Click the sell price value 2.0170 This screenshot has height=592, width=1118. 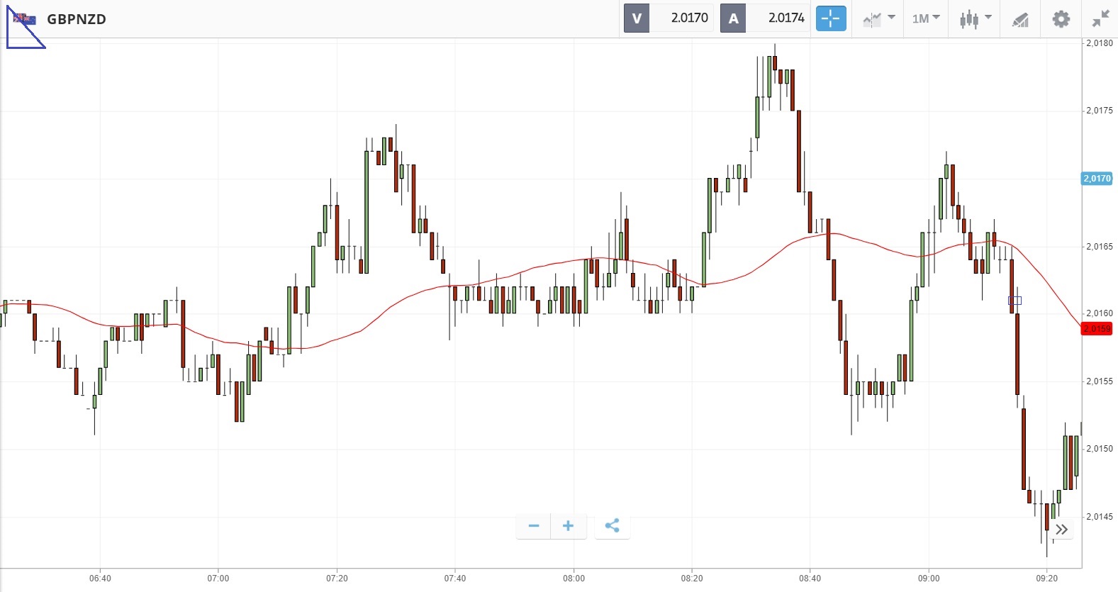coord(689,18)
